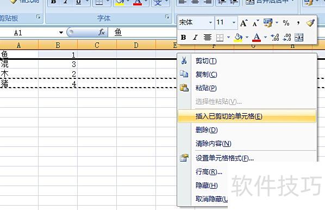This screenshot has width=325, height=210.
Task: Expand the font color dropdown arrow
Action: tap(265, 38)
